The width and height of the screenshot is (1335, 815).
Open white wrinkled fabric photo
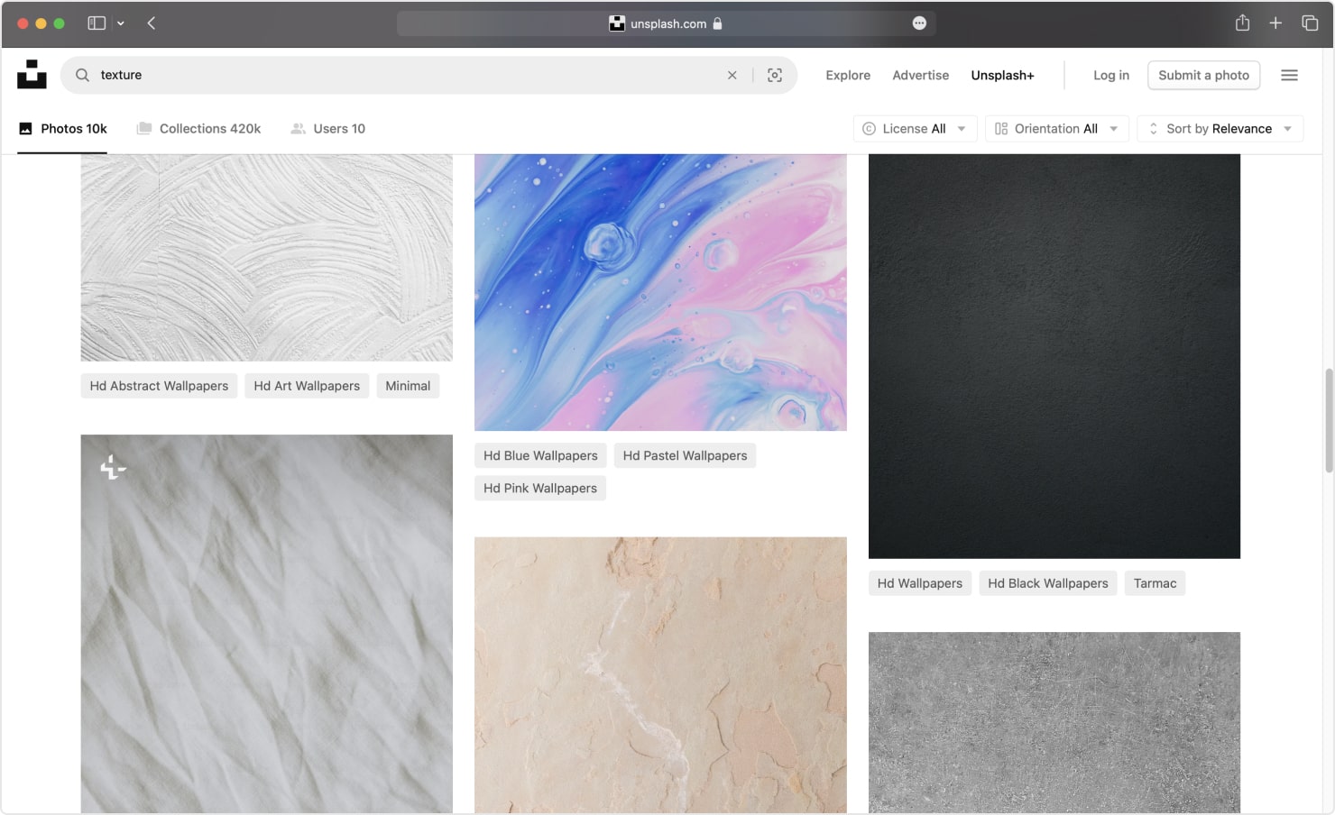click(266, 624)
